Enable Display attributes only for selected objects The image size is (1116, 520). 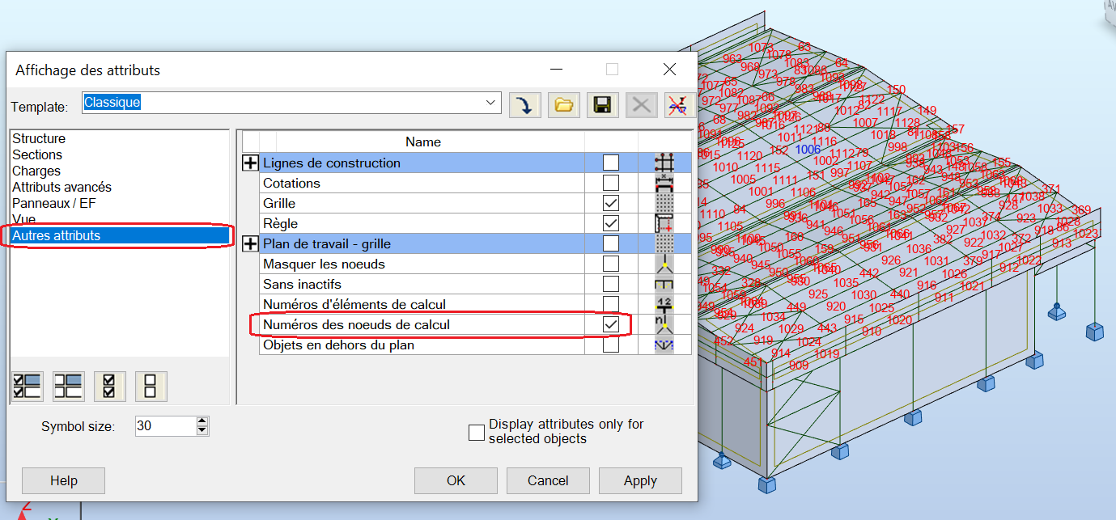(x=477, y=432)
